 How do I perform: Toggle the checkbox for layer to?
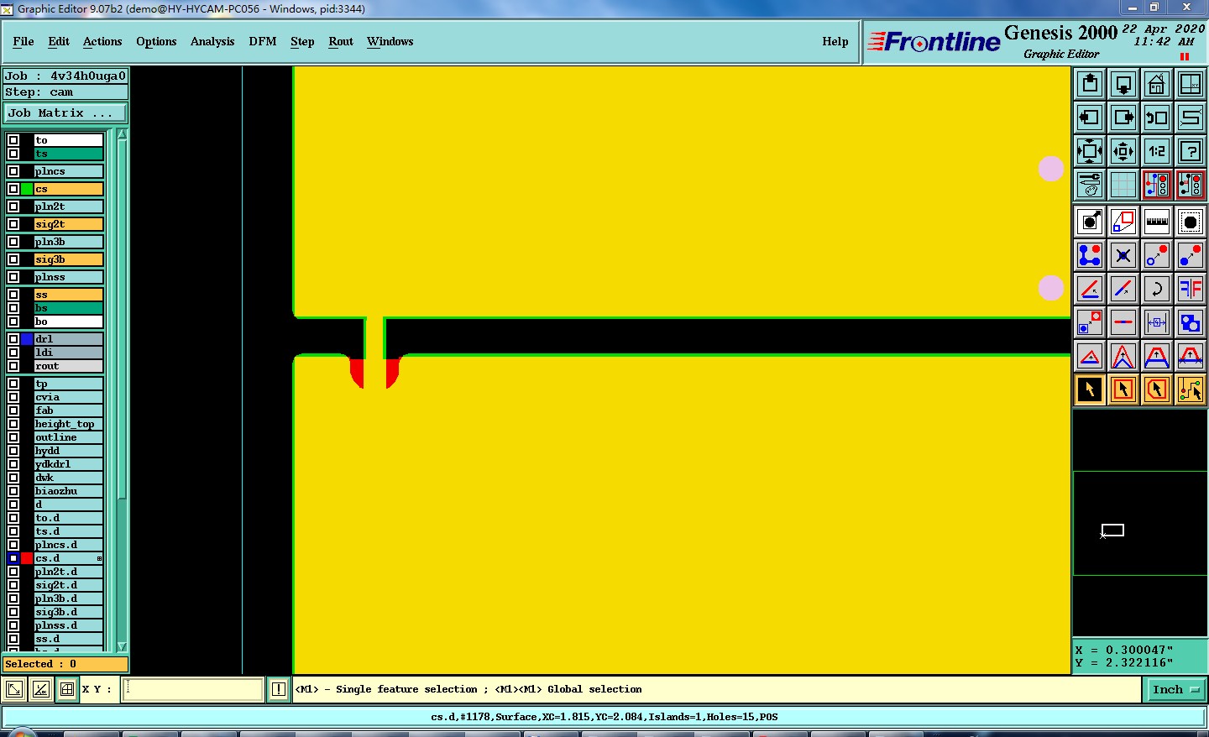click(13, 140)
